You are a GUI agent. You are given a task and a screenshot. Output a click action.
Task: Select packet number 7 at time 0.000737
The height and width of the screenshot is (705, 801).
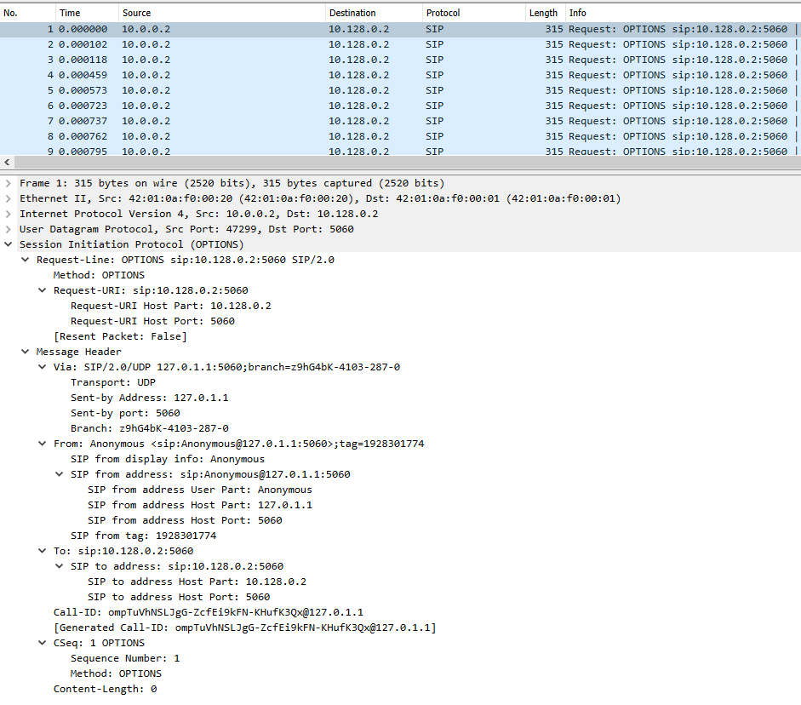click(x=400, y=121)
